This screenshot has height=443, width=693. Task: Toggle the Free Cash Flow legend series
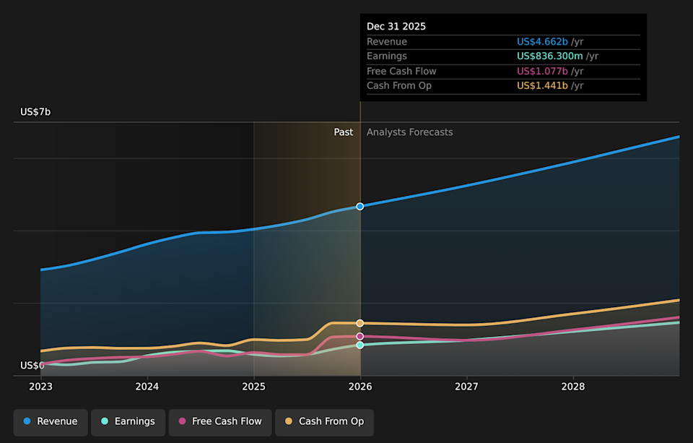220,422
